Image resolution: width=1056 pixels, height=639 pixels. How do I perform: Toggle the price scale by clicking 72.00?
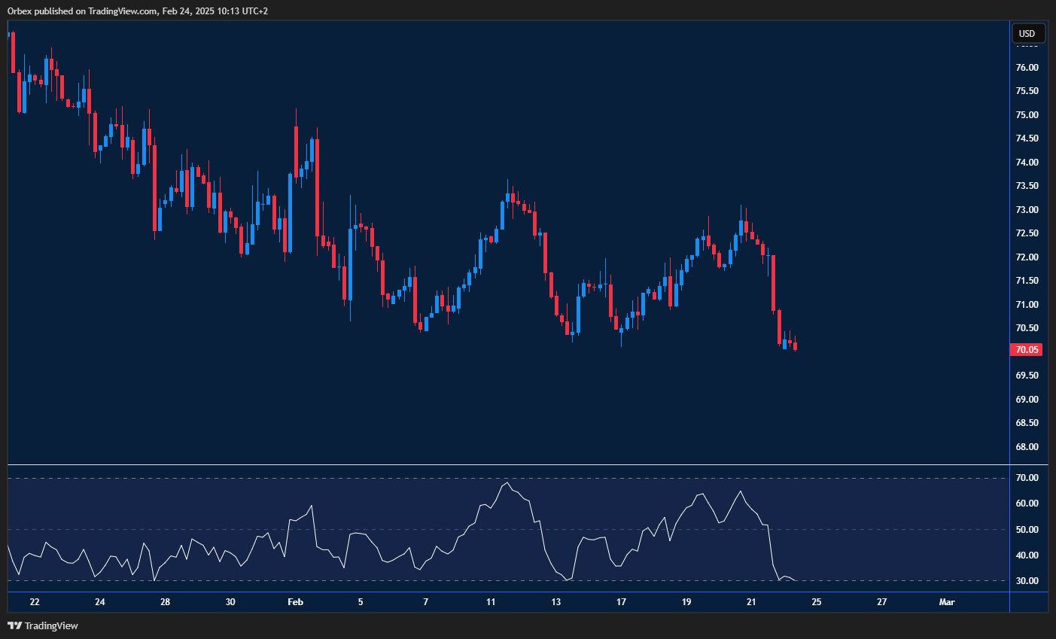[1026, 257]
